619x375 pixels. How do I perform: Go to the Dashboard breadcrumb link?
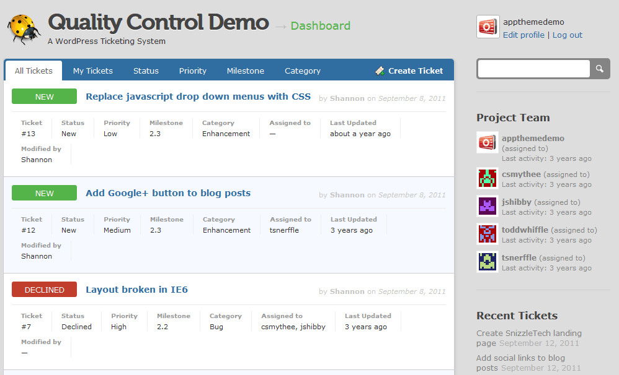tap(320, 26)
